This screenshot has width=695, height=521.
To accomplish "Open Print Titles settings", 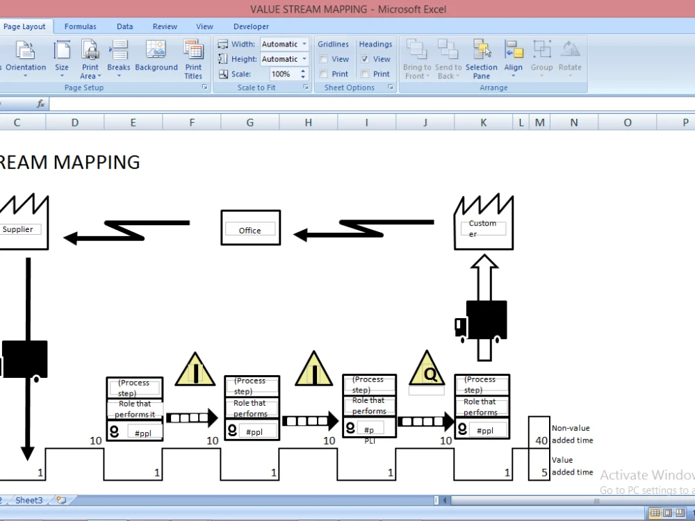I will (193, 59).
